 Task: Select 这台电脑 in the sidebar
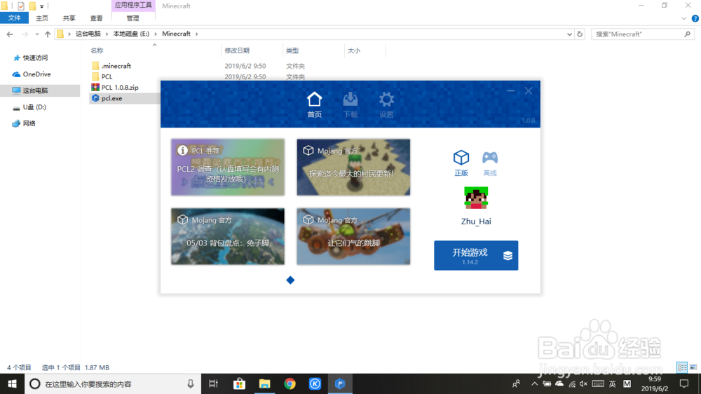click(x=30, y=90)
